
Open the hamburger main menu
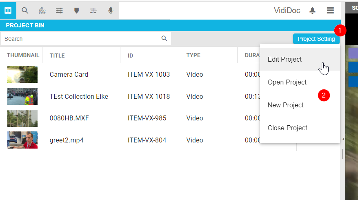click(x=330, y=11)
